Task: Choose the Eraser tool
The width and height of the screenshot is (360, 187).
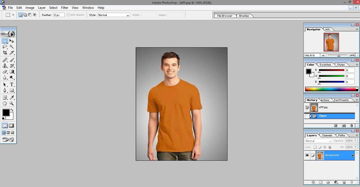Action: point(5,72)
